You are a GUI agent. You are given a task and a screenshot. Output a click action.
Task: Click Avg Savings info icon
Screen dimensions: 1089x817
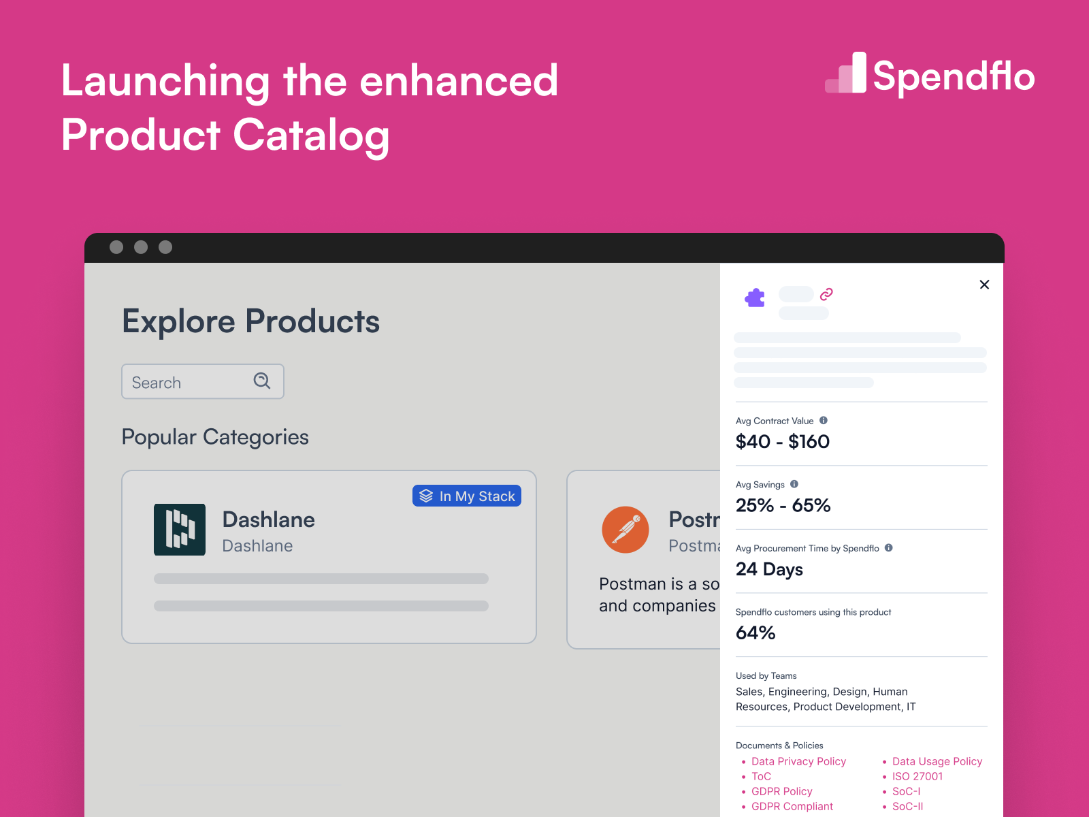click(x=794, y=484)
